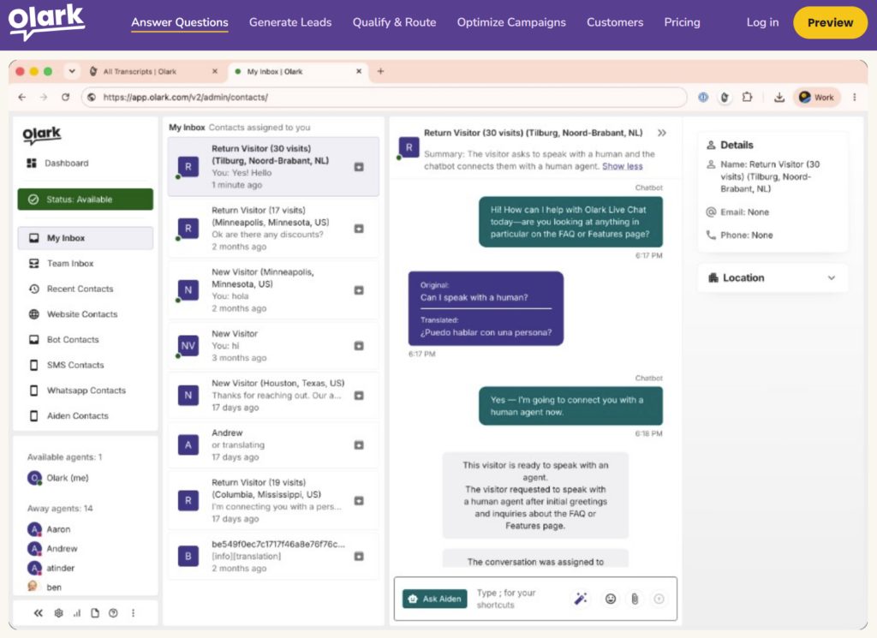Image resolution: width=877 pixels, height=638 pixels.
Task: Open the Qualify & Route menu
Action: (394, 22)
